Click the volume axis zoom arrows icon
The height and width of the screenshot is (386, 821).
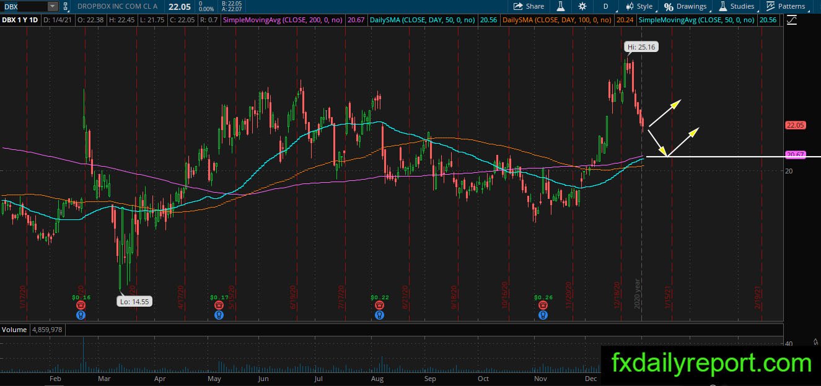coord(816,341)
